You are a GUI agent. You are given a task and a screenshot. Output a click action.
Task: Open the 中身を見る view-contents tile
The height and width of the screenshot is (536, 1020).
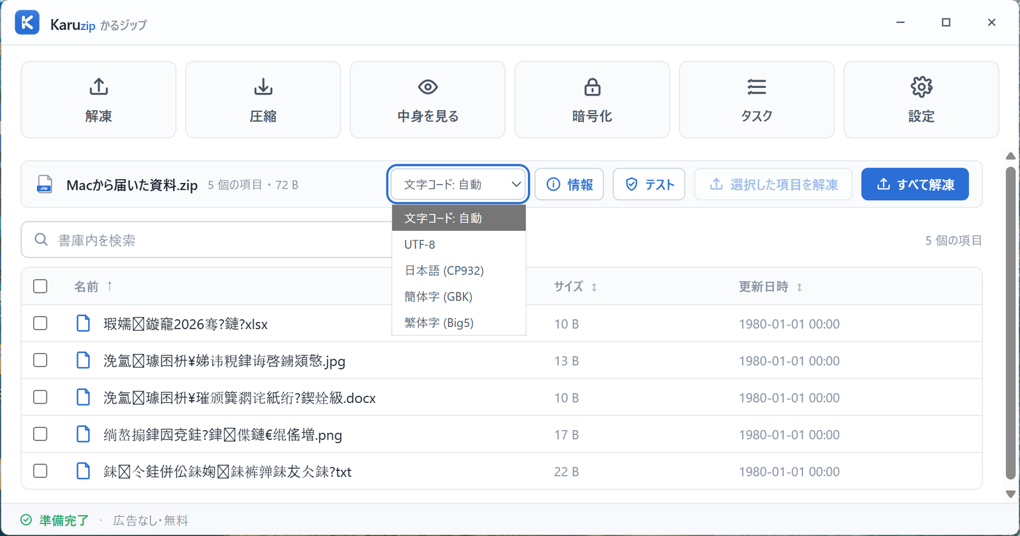click(x=428, y=99)
